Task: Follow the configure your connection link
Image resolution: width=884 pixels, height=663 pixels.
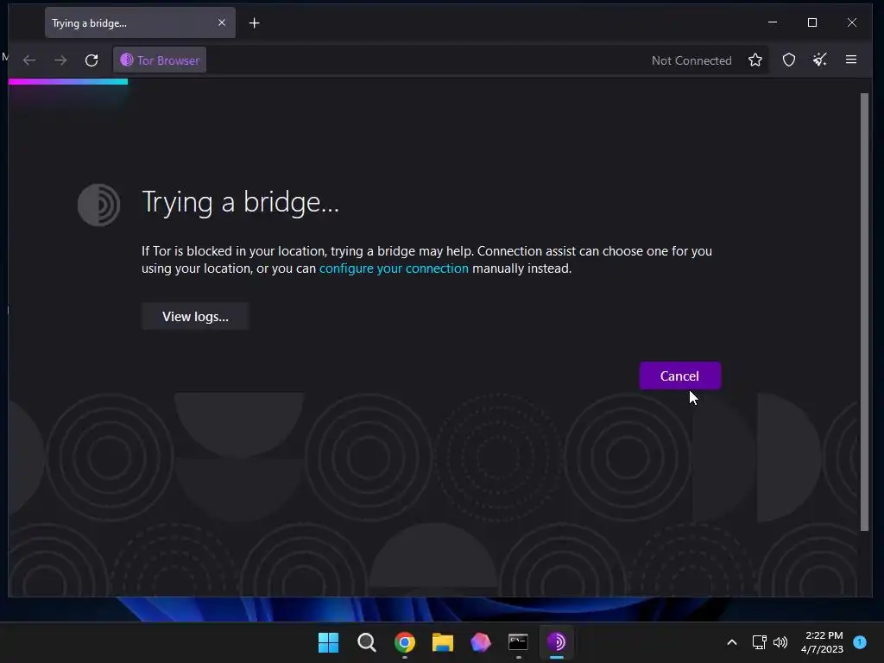Action: [394, 268]
